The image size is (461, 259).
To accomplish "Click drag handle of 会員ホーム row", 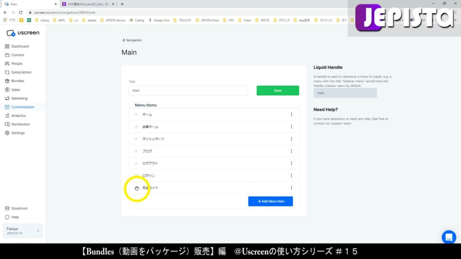I will [x=136, y=126].
